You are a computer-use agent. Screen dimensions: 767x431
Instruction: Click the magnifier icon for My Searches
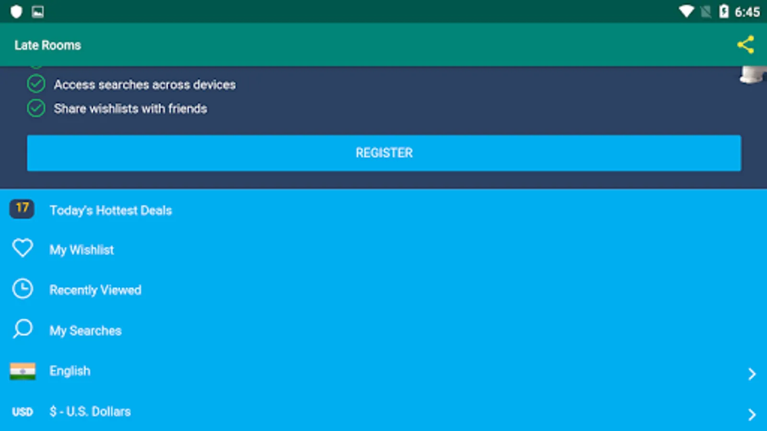[23, 329]
